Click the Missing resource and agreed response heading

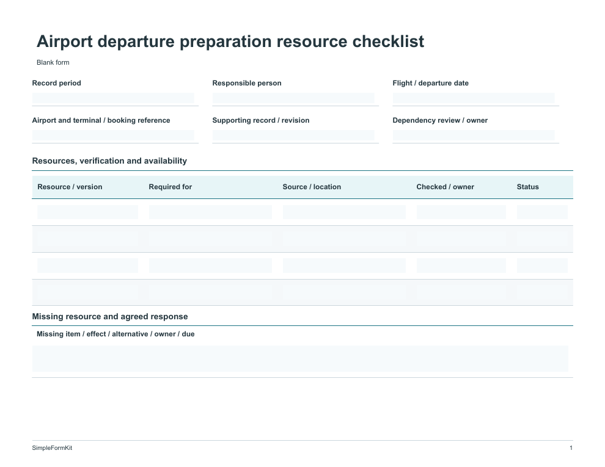110,317
